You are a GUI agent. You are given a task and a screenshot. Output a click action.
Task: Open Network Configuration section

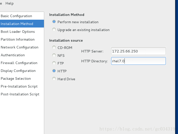[x=19, y=47]
